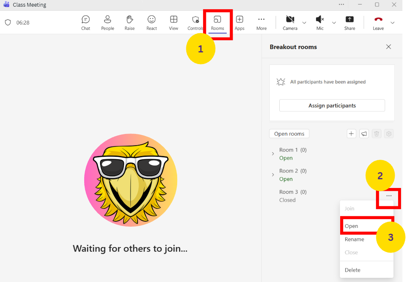Select Open from Room 3 context menu
This screenshot has width=406, height=282.
[x=351, y=226]
